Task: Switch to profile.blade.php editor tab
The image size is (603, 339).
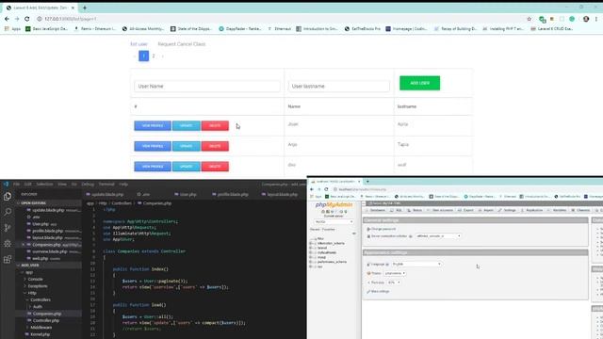Action: coord(230,195)
